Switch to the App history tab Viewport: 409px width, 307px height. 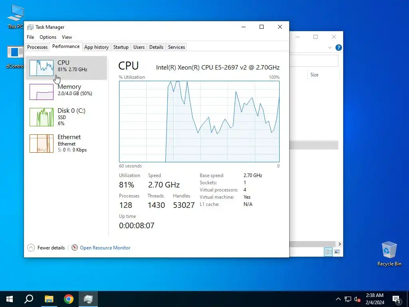pyautogui.click(x=96, y=47)
